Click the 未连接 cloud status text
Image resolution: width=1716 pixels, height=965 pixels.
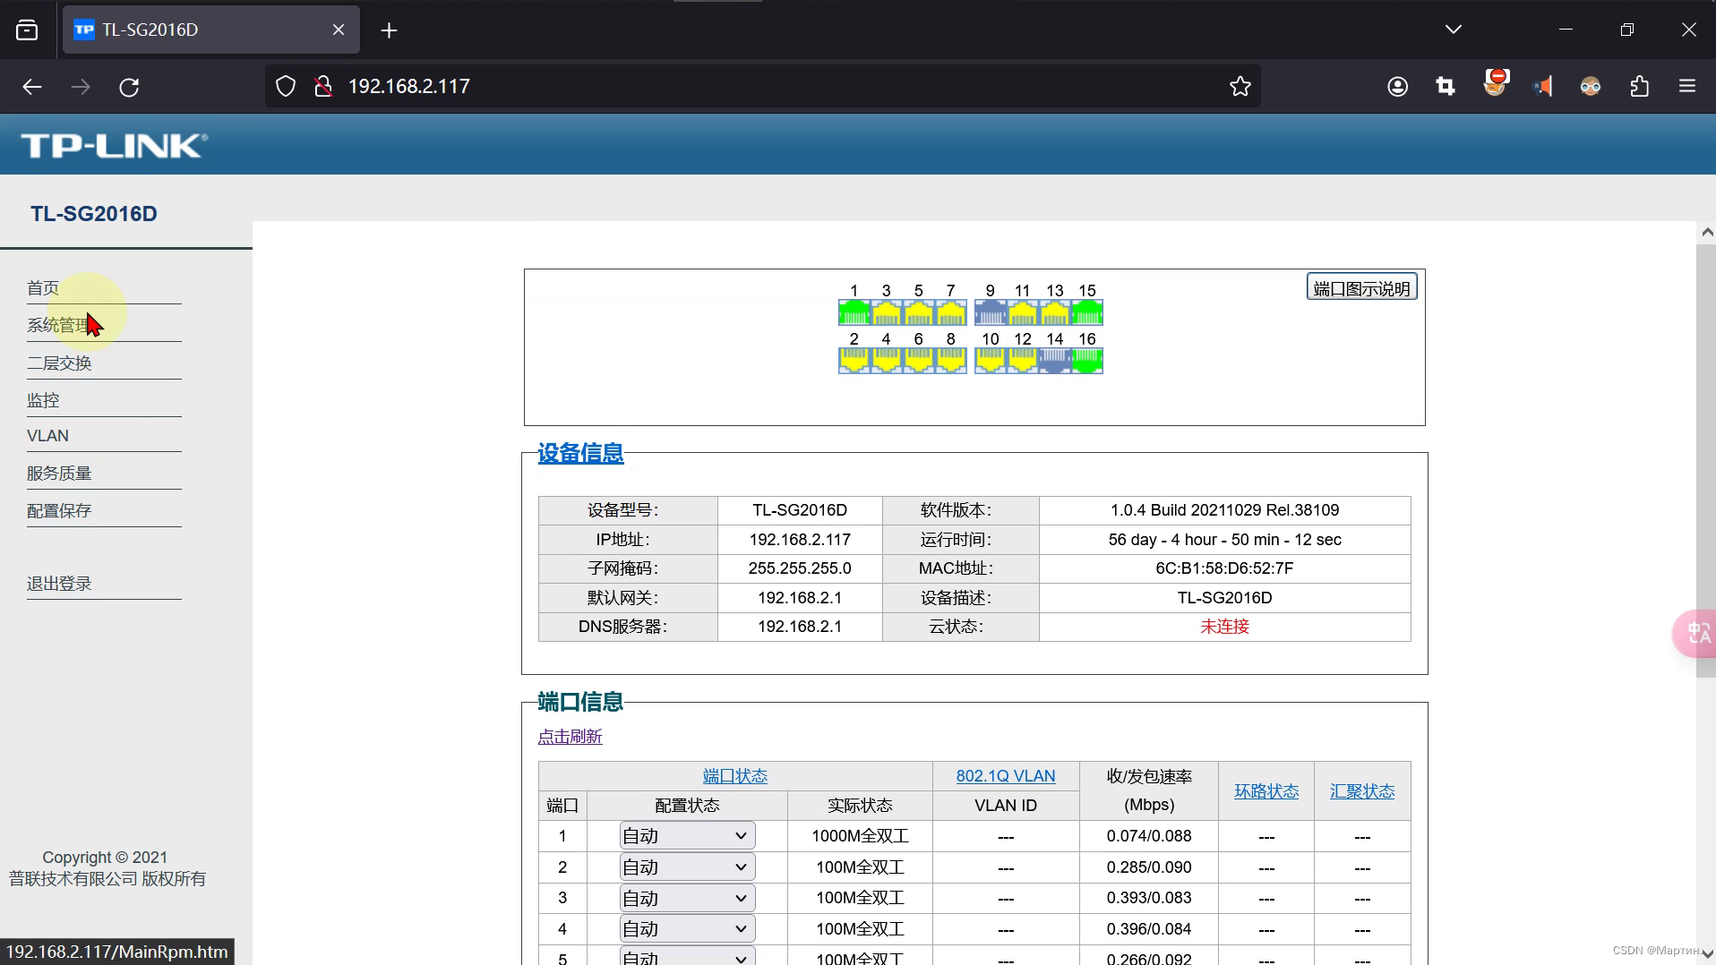coord(1224,627)
